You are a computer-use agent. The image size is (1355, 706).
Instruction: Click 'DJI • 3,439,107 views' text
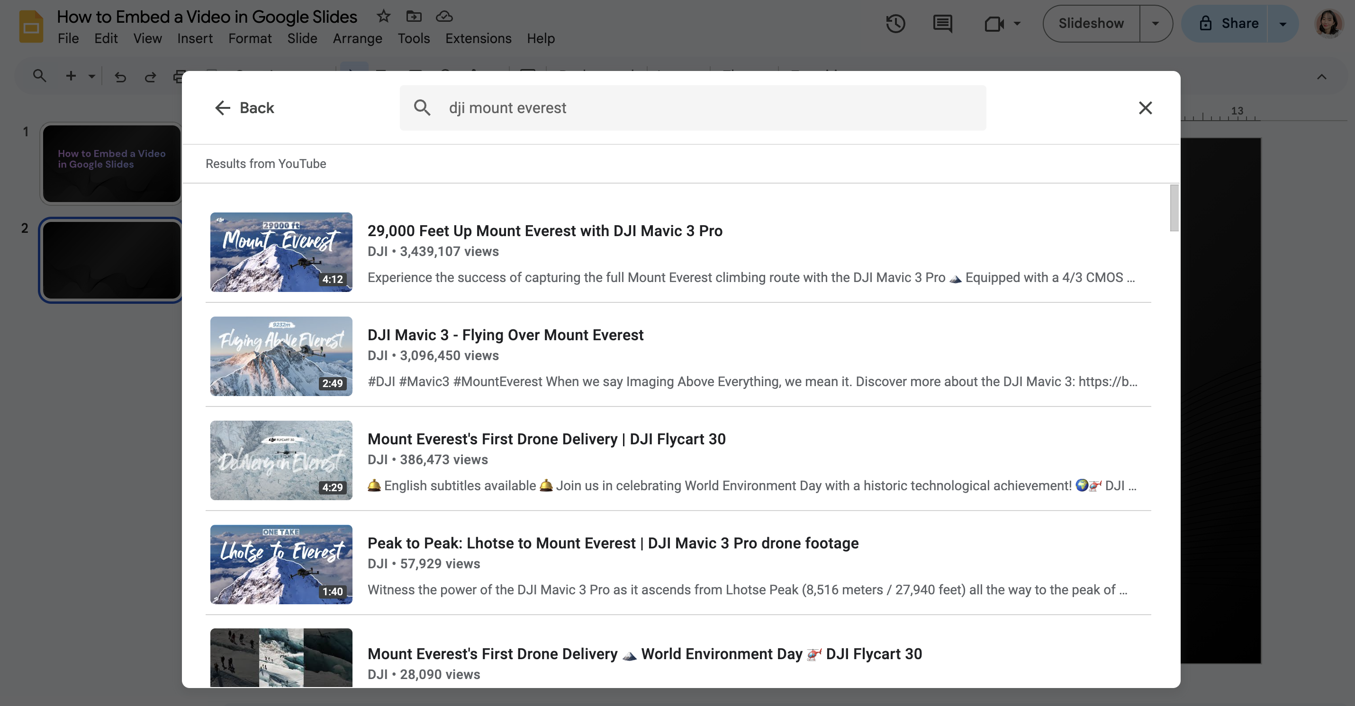433,251
